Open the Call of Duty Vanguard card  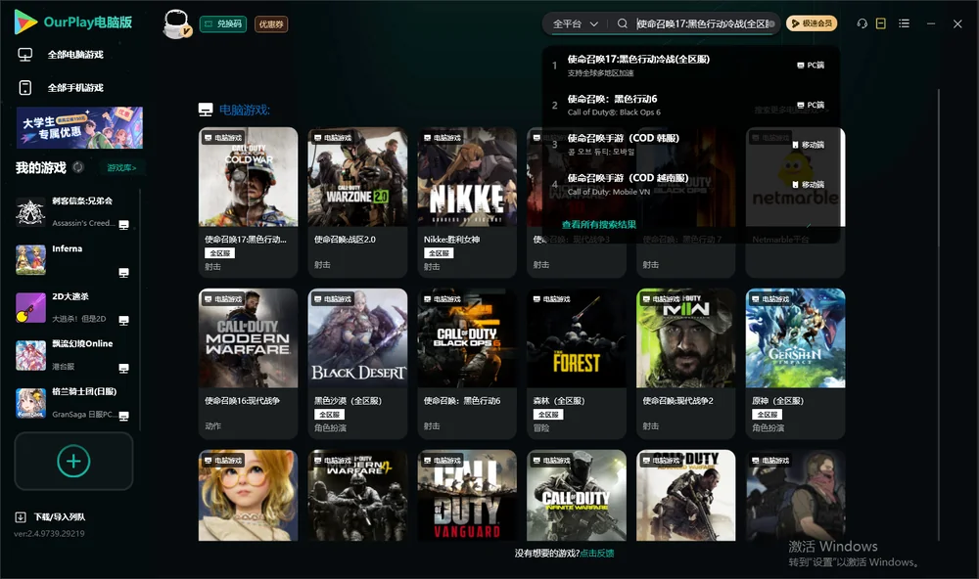pos(467,496)
